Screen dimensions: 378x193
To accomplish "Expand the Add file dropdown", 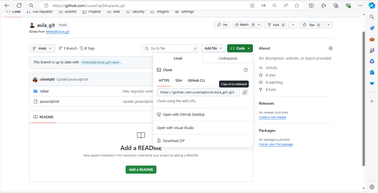I will (x=213, y=48).
